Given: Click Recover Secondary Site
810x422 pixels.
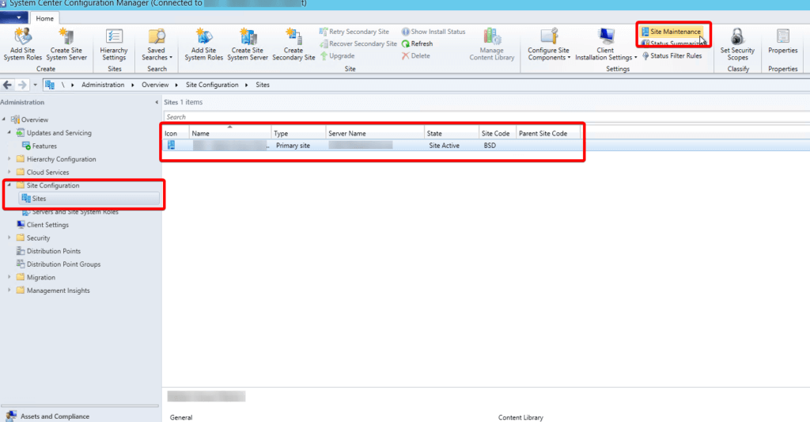Looking at the screenshot, I should tap(358, 44).
